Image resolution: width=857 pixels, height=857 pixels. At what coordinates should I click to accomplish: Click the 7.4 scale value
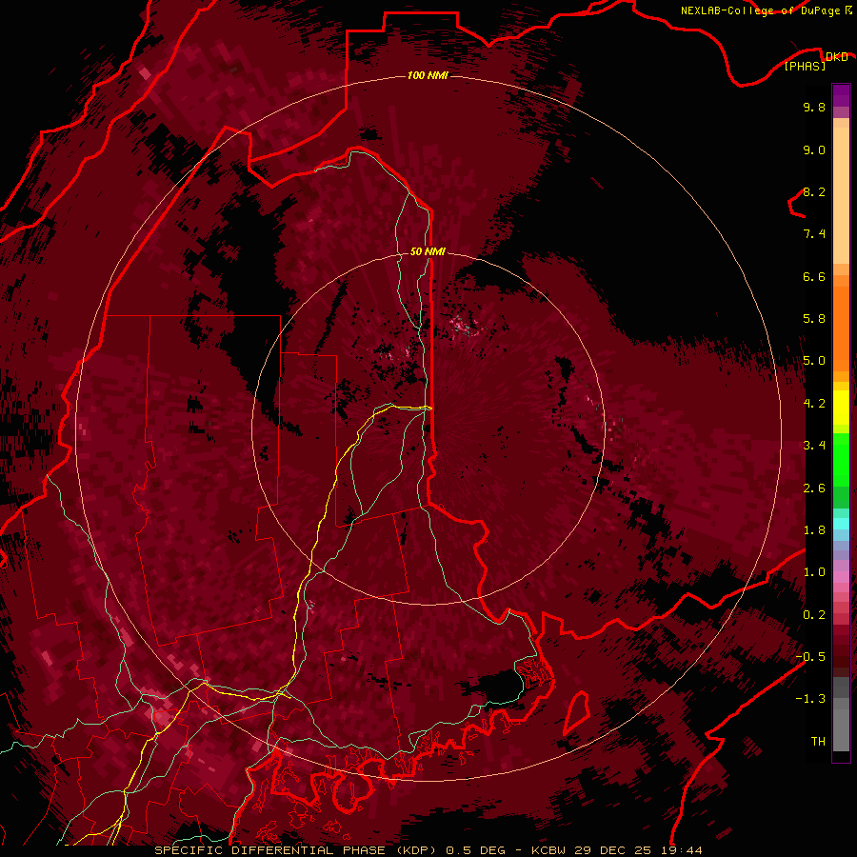click(814, 234)
